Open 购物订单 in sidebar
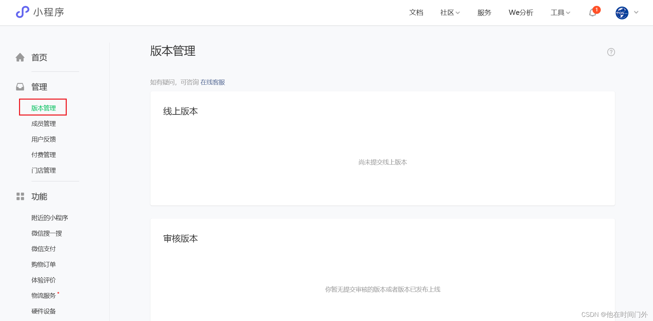This screenshot has width=653, height=321. pos(44,264)
